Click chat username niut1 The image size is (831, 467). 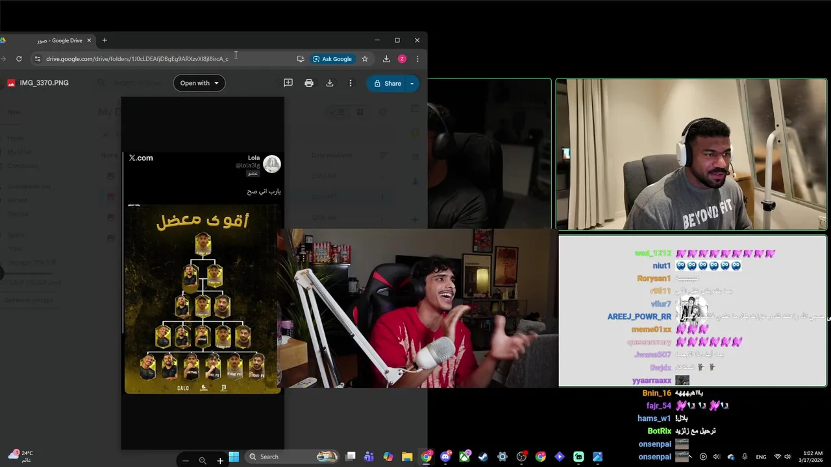click(662, 266)
